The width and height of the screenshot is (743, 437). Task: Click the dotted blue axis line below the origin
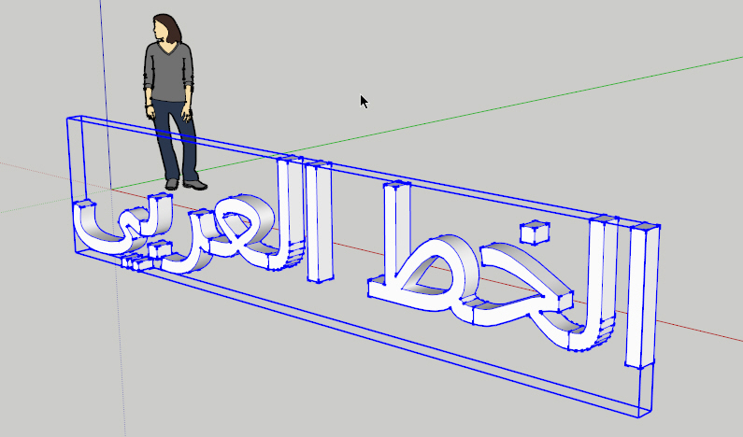pyautogui.click(x=120, y=313)
